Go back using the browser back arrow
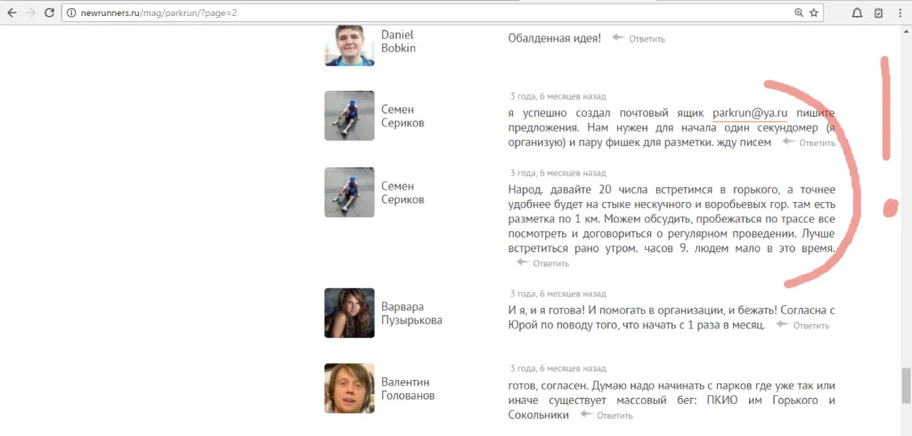The height and width of the screenshot is (436, 912). tap(12, 12)
